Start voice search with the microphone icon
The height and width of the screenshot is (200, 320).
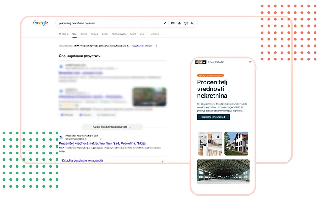[x=179, y=23]
